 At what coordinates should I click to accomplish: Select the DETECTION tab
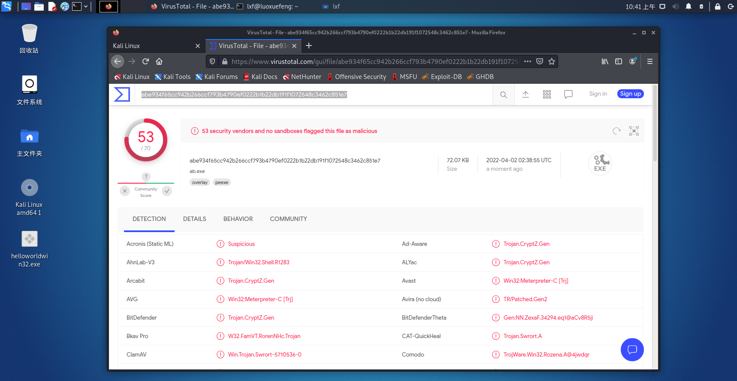pyautogui.click(x=149, y=219)
